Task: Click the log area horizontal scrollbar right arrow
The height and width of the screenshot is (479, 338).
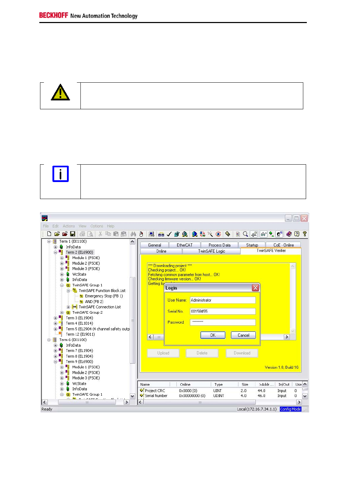Action: point(287,337)
